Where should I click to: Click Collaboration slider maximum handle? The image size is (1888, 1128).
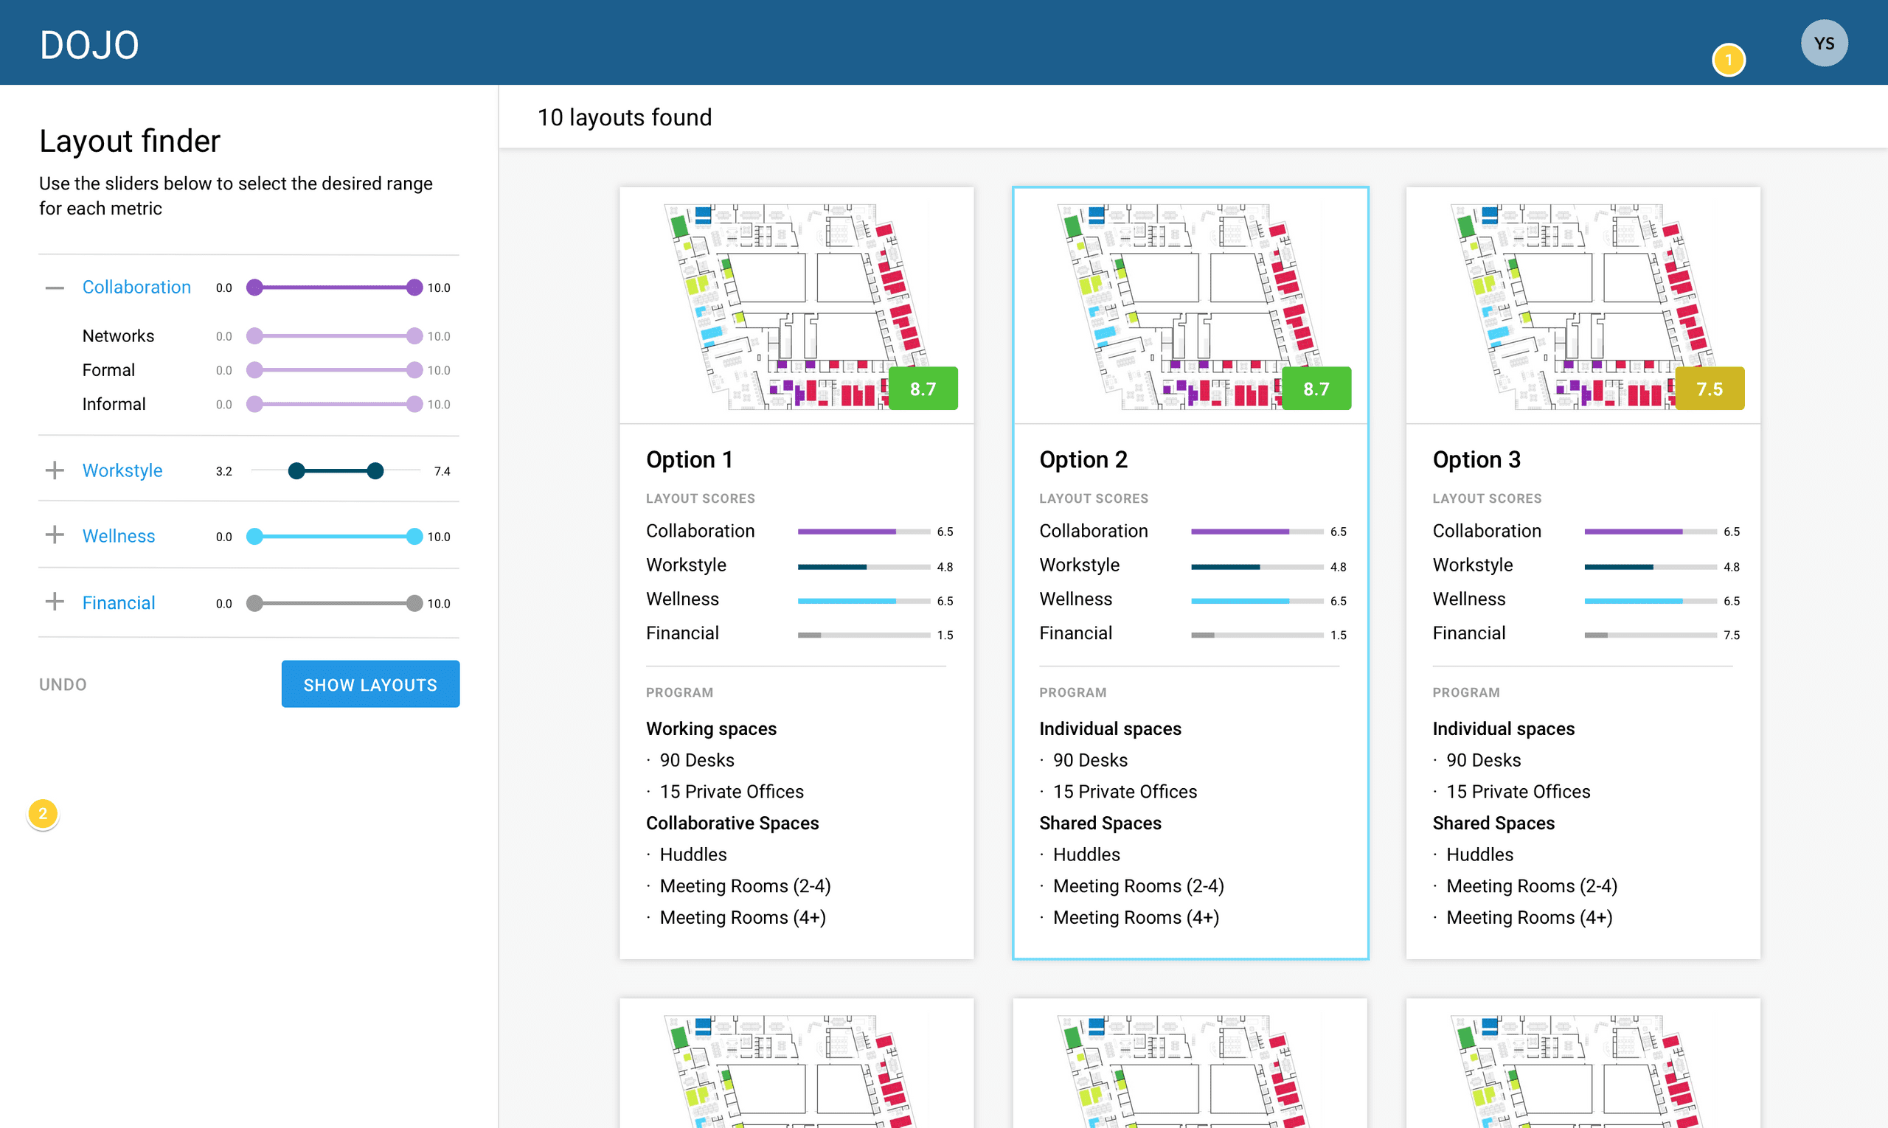pyautogui.click(x=414, y=288)
